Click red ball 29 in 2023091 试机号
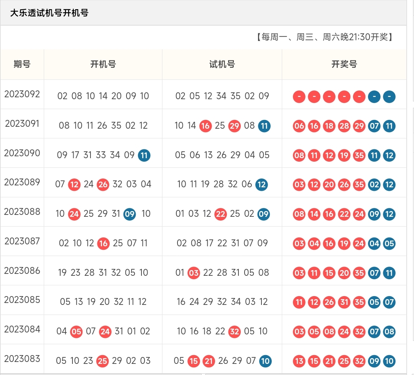 coord(235,126)
